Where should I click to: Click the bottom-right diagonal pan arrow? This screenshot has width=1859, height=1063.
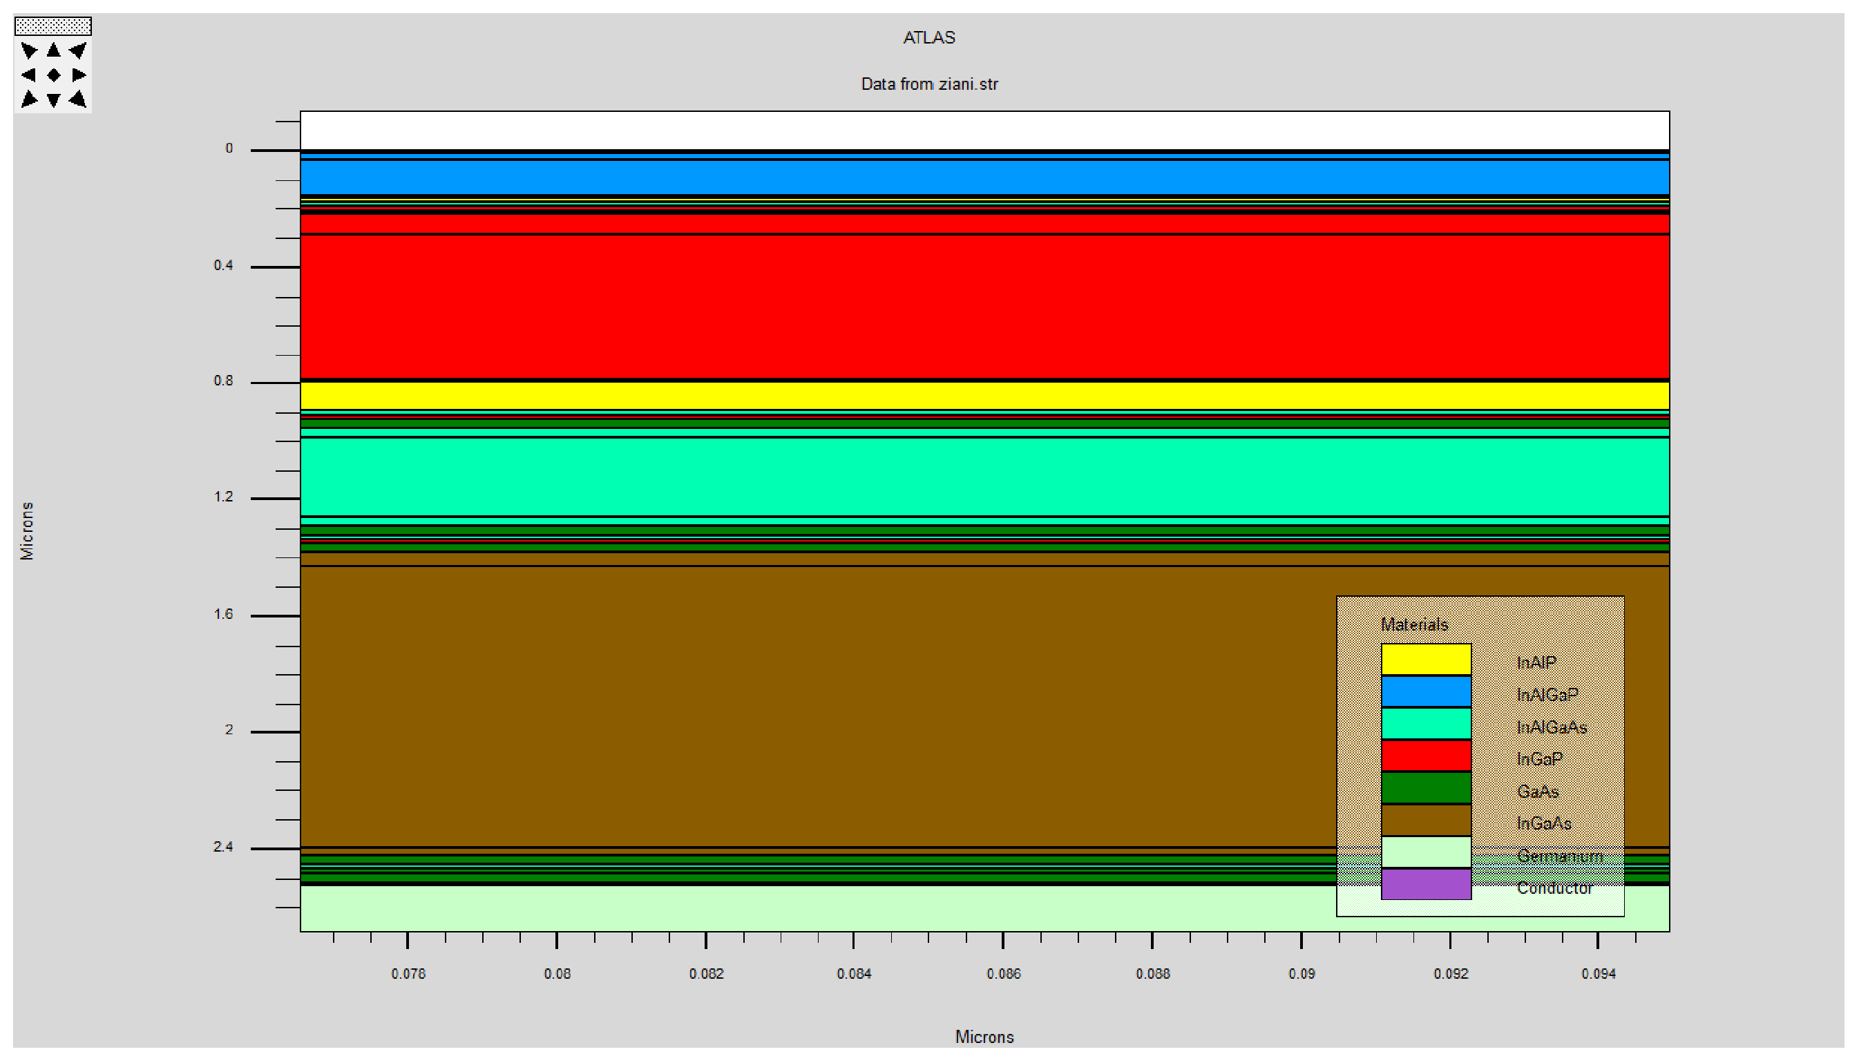click(x=78, y=99)
